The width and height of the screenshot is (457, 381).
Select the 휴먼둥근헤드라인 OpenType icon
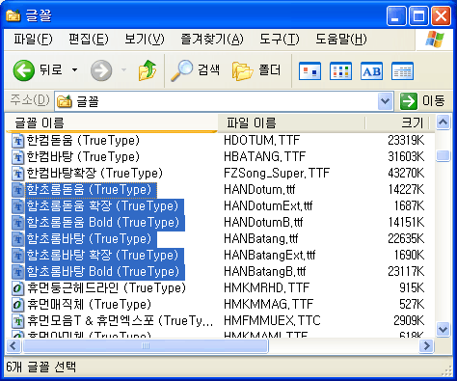point(18,288)
